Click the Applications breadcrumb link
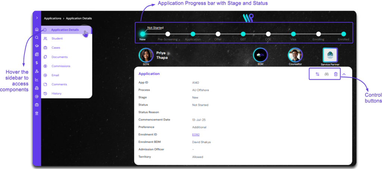The width and height of the screenshot is (382, 169). pos(53,18)
